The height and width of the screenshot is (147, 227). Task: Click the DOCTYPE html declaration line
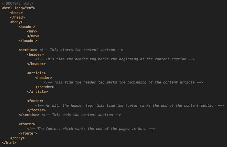[x=17, y=3]
